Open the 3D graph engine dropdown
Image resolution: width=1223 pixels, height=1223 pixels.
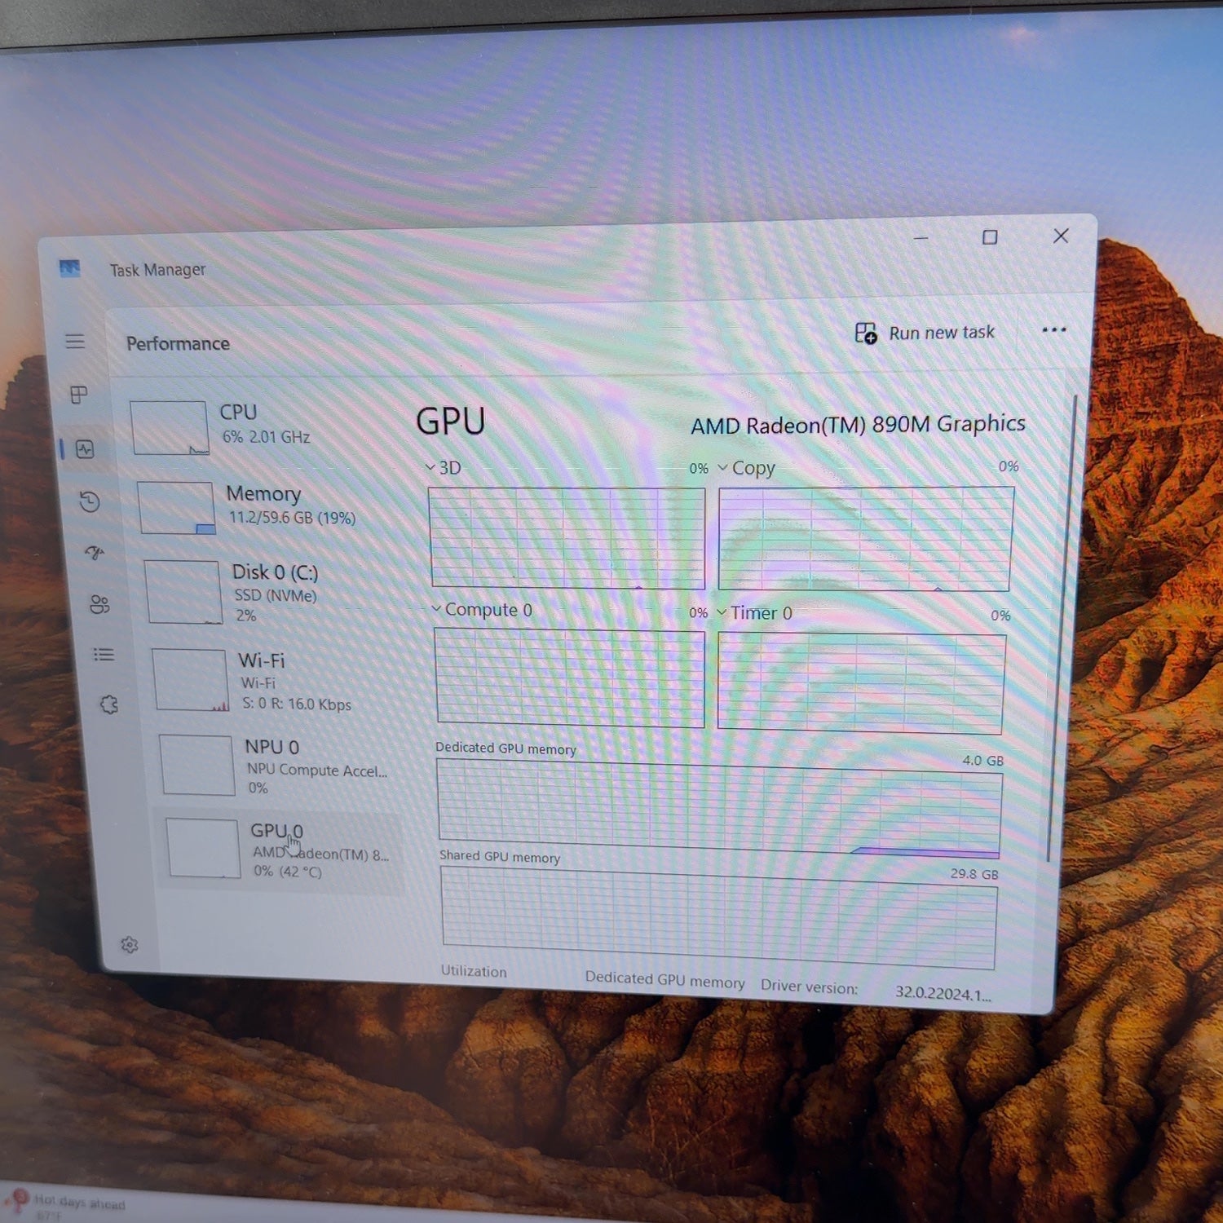coord(444,468)
